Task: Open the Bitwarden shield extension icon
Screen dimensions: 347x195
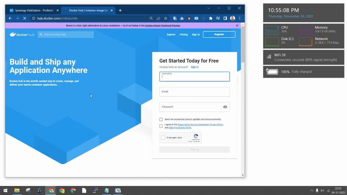Action: pyautogui.click(x=175, y=18)
